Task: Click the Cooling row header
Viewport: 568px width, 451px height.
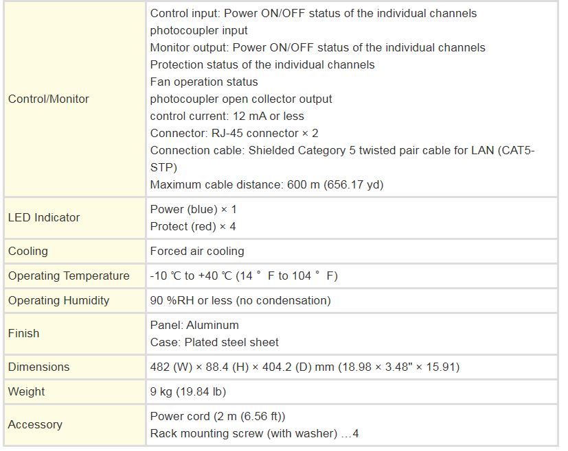Action: [x=28, y=251]
